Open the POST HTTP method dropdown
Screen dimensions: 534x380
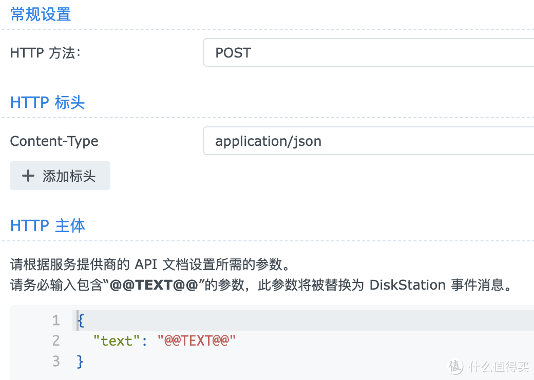(x=368, y=52)
